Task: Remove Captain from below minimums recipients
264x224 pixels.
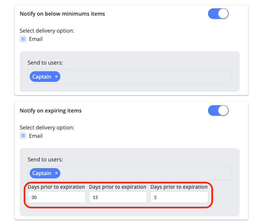Action: coord(56,77)
